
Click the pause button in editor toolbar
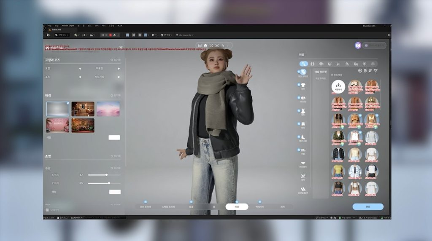(103, 35)
